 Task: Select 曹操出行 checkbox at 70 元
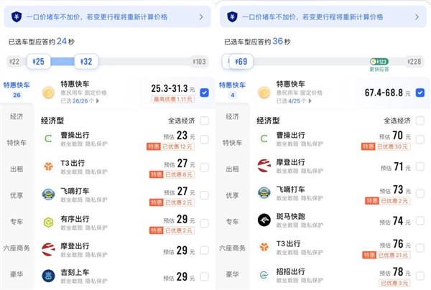coord(420,139)
